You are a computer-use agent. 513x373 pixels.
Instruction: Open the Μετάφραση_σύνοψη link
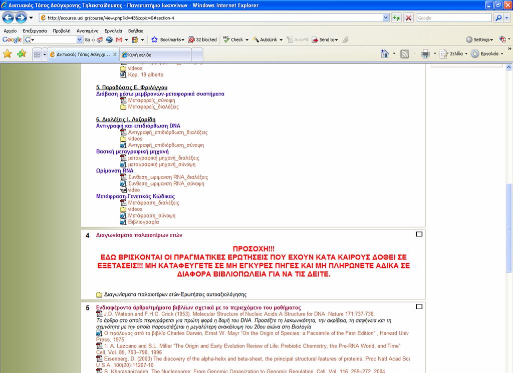click(x=152, y=215)
